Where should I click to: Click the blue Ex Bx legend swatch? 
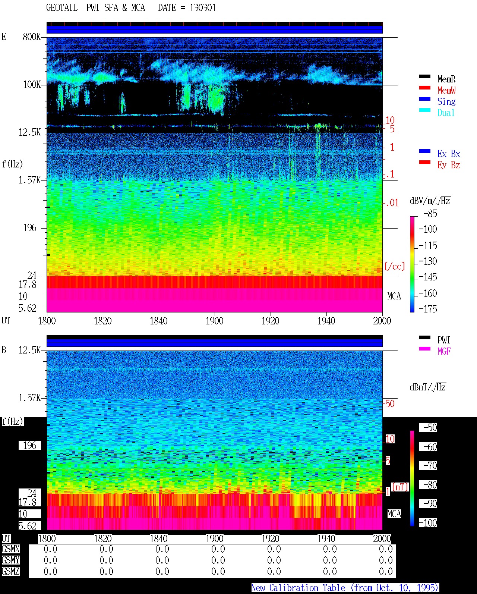pyautogui.click(x=425, y=151)
